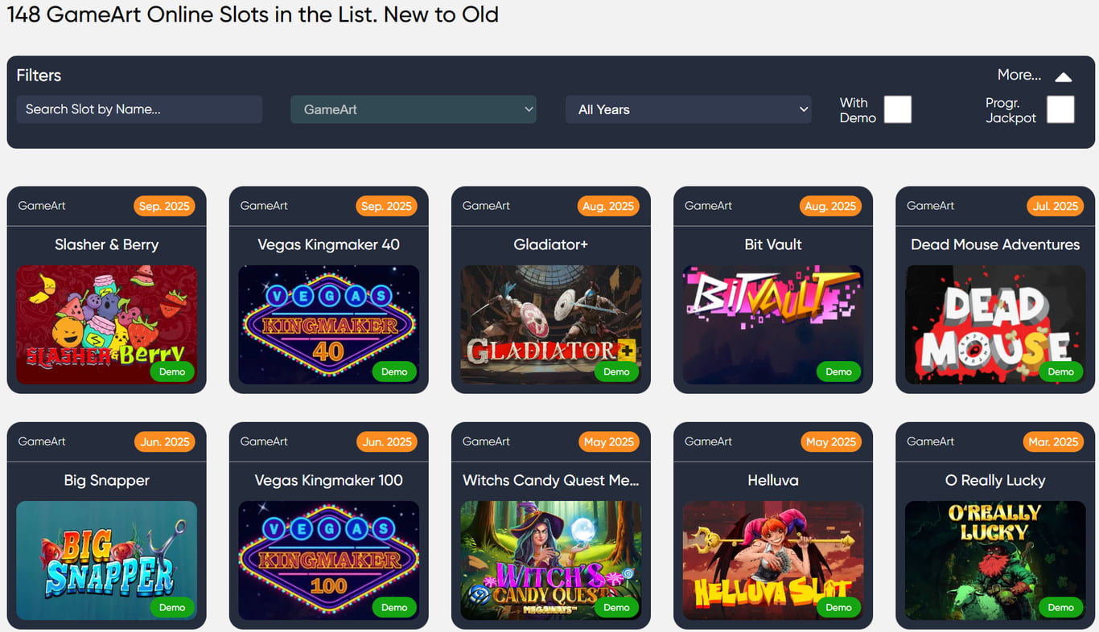The height and width of the screenshot is (632, 1099).
Task: Start the Helluva Demo
Action: click(x=838, y=607)
